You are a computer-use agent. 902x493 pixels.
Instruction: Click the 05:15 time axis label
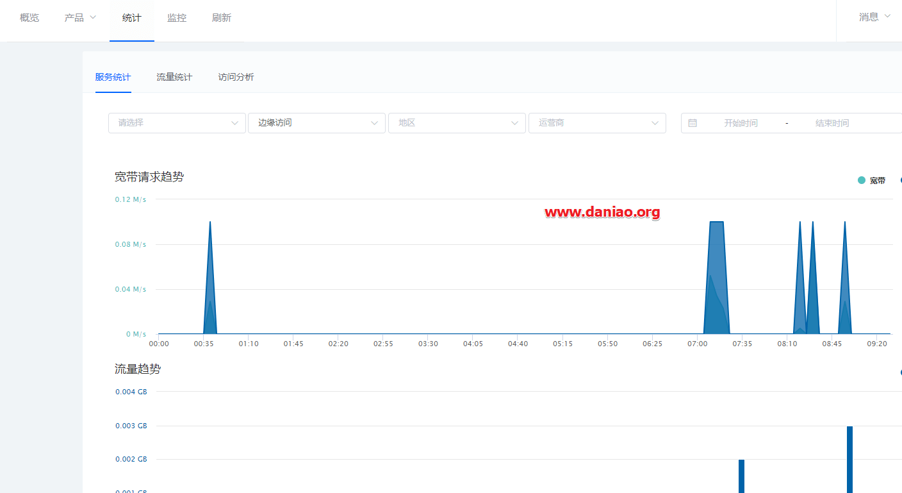562,344
